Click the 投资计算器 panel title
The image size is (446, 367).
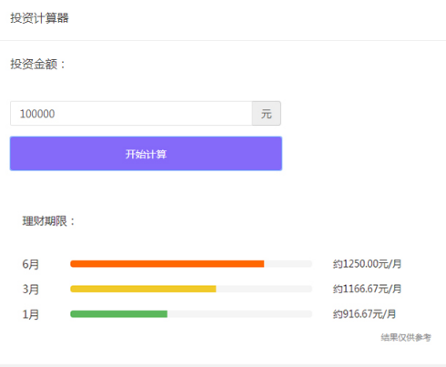pyautogui.click(x=39, y=18)
